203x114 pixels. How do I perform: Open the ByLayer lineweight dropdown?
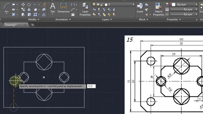196,9
